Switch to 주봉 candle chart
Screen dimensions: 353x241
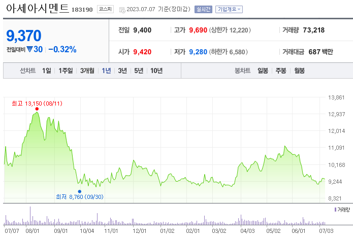(281, 71)
